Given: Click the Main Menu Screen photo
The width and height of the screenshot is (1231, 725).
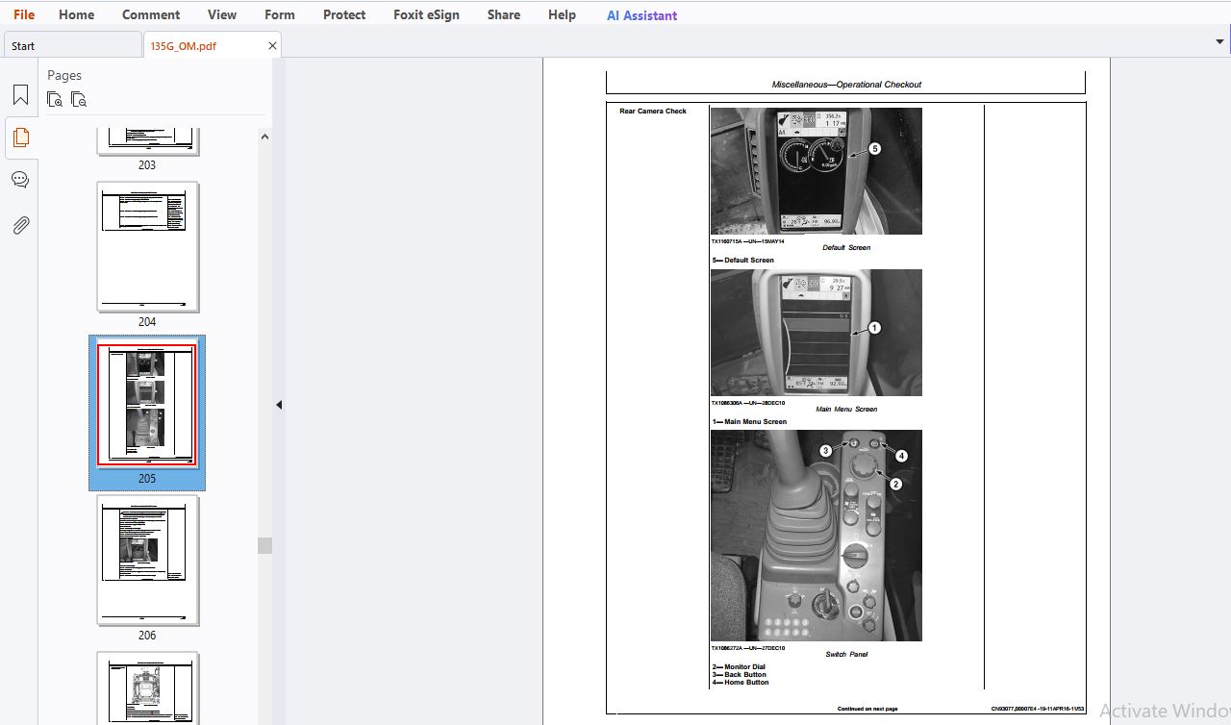Looking at the screenshot, I should (x=816, y=333).
